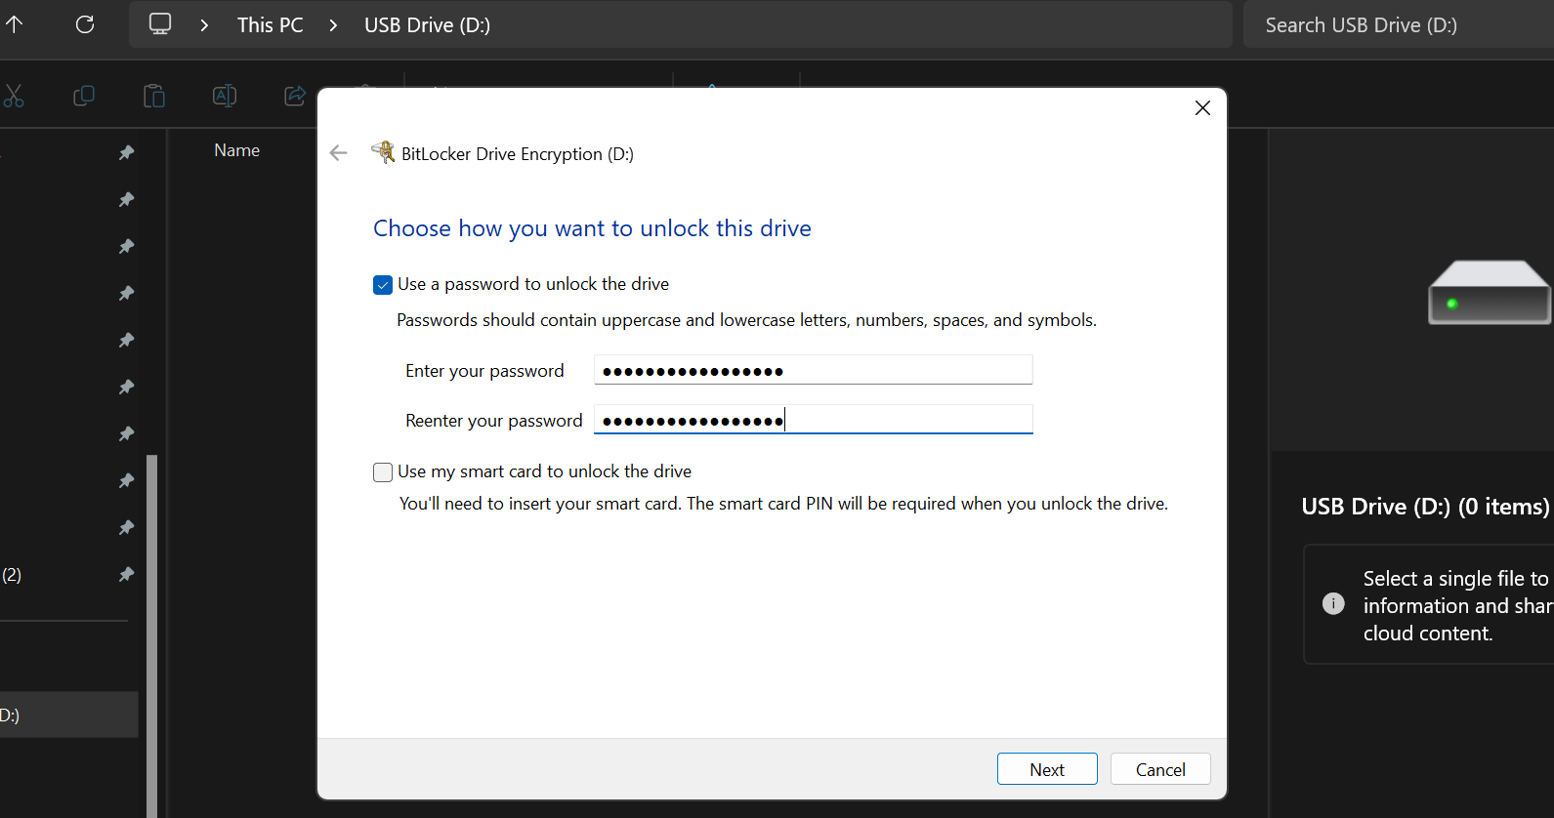This screenshot has width=1554, height=818.
Task: Click the computer icon in address bar
Action: [160, 24]
